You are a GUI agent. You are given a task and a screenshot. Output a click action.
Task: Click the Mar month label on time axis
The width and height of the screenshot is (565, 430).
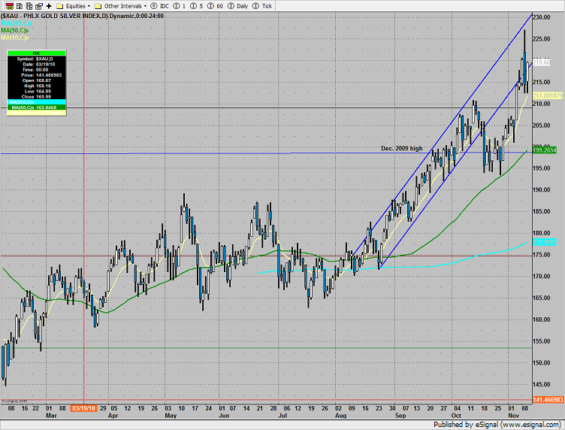pos(52,416)
